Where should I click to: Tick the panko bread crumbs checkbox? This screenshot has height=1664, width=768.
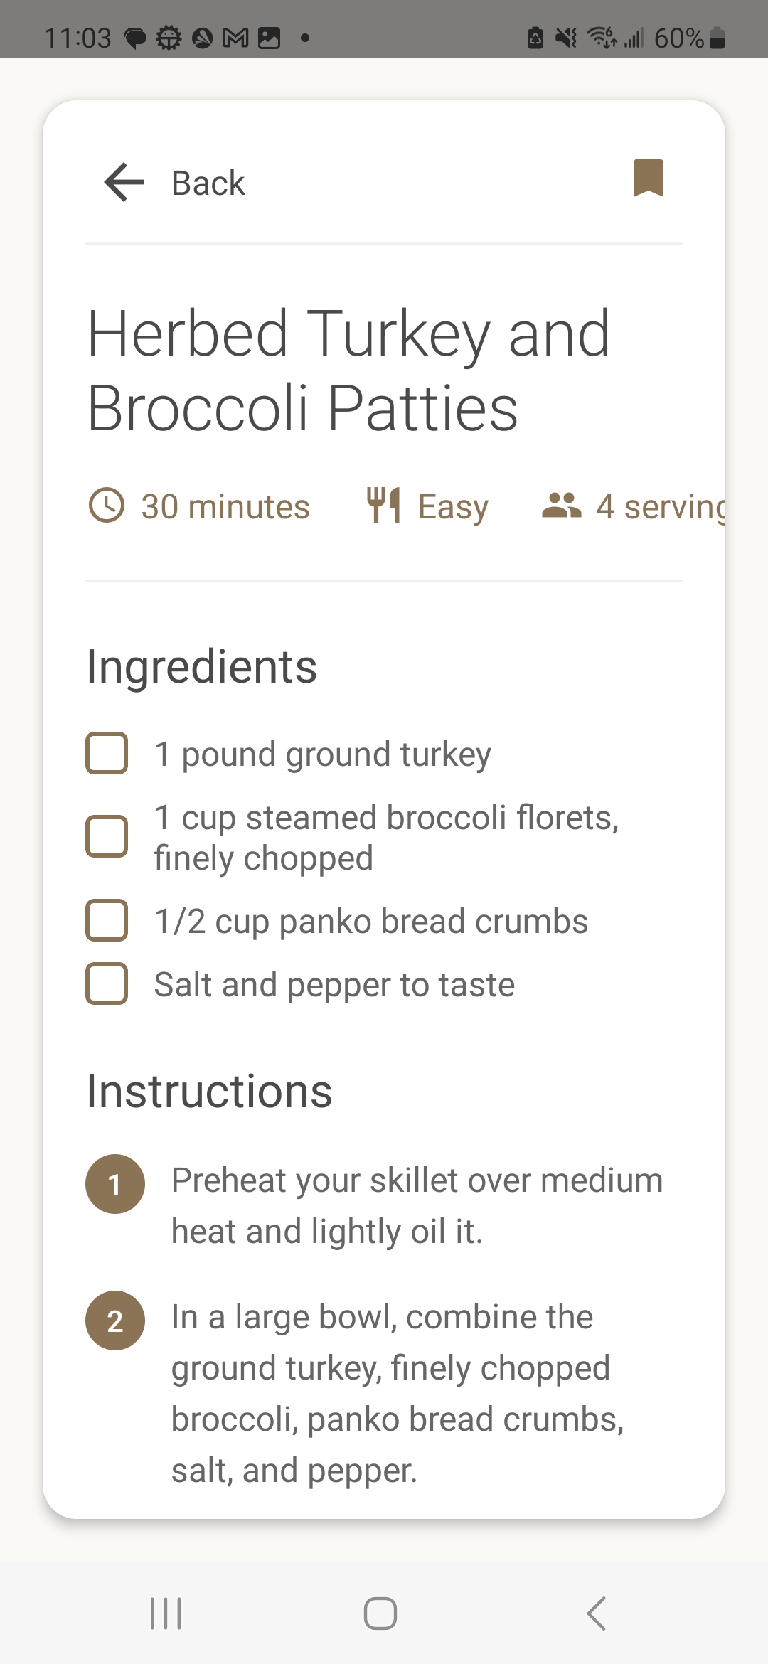click(x=107, y=920)
